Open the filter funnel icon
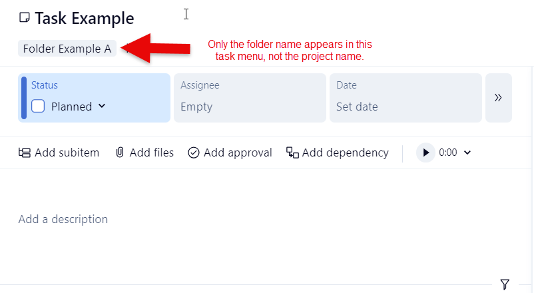Image resolution: width=534 pixels, height=293 pixels. [x=505, y=284]
